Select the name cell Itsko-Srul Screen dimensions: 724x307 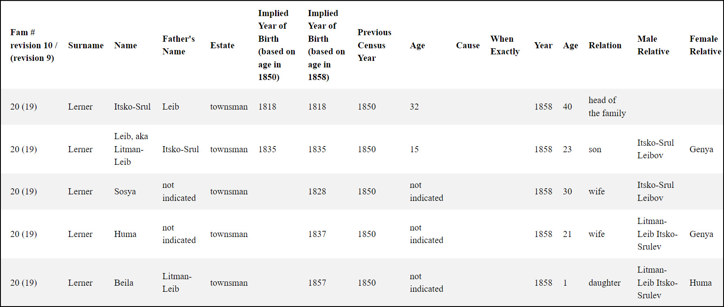coord(132,107)
